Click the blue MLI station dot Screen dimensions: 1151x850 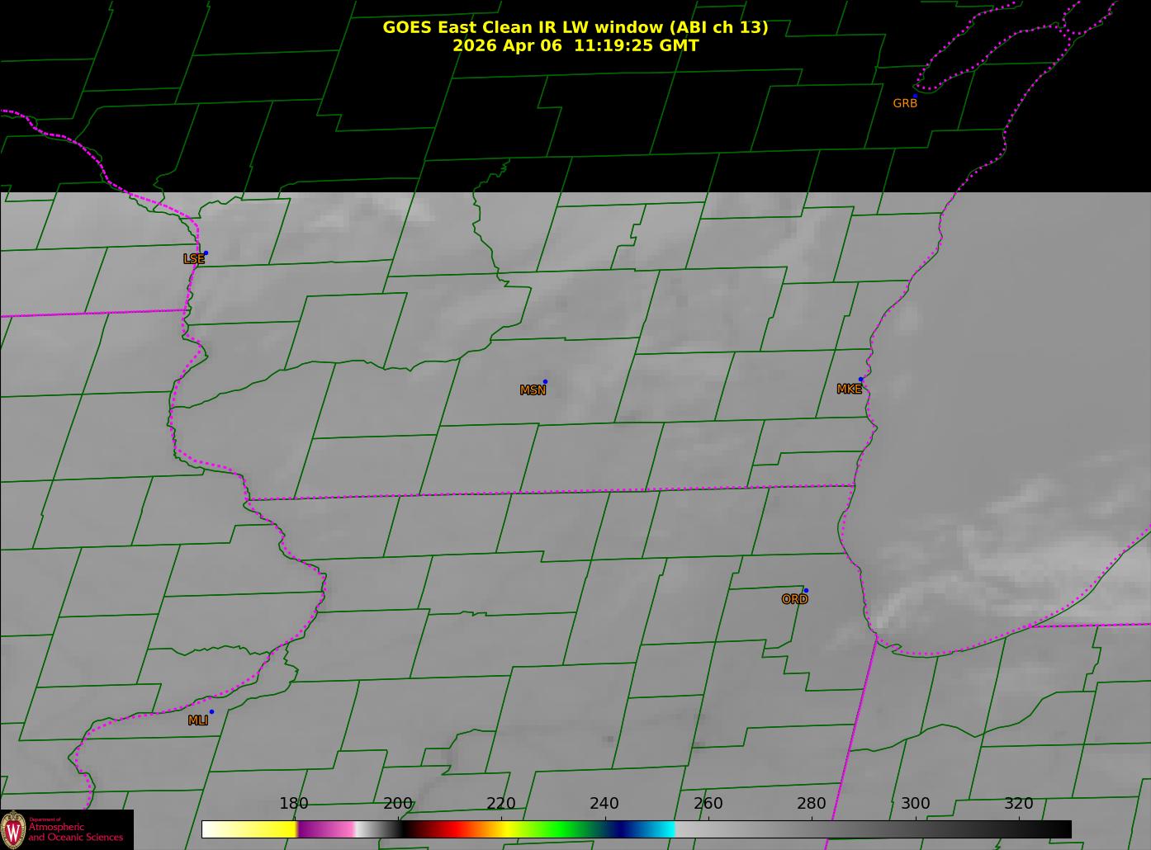[x=211, y=712]
